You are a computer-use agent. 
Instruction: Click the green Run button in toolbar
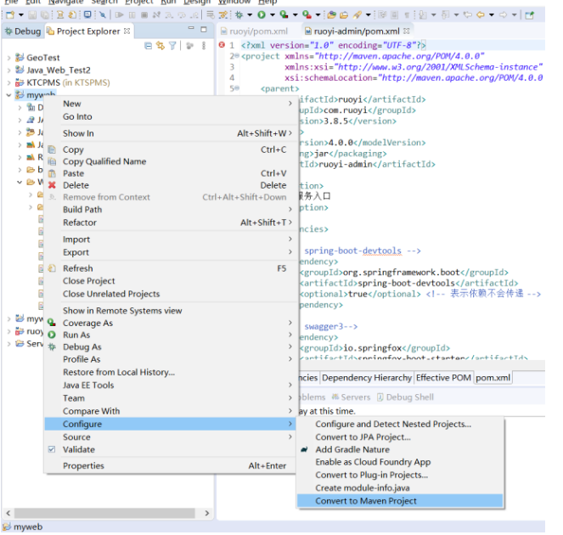coord(262,15)
